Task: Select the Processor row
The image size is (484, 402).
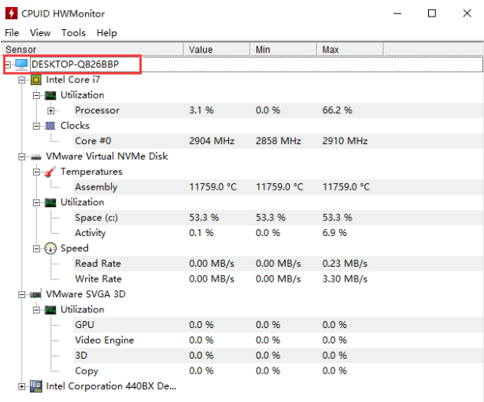Action: (x=279, y=110)
